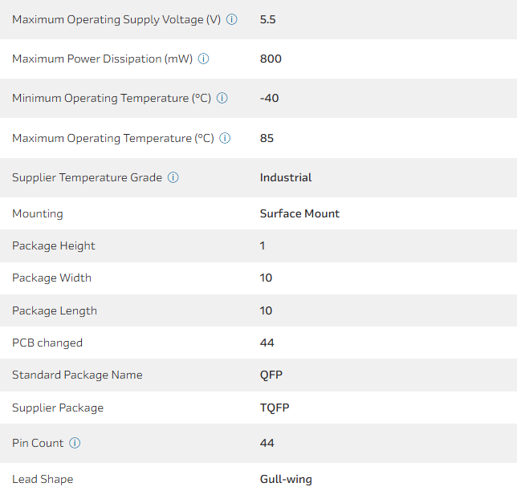
Task: Show info for Maximum Operating Temperature
Action: [x=226, y=138]
